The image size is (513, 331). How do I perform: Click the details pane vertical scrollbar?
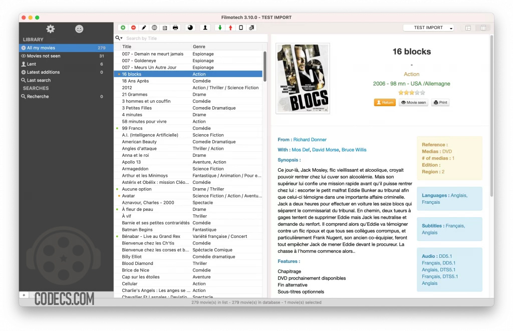(491, 116)
